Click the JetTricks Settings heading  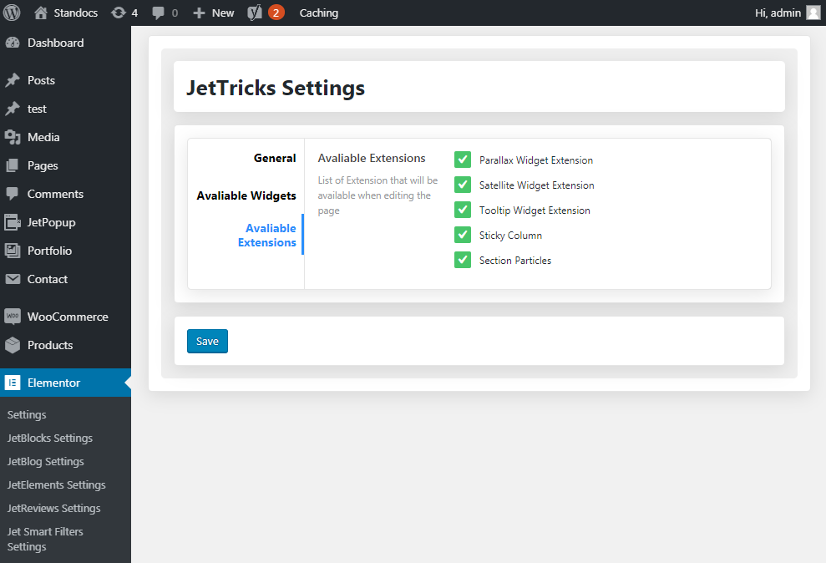pyautogui.click(x=276, y=88)
